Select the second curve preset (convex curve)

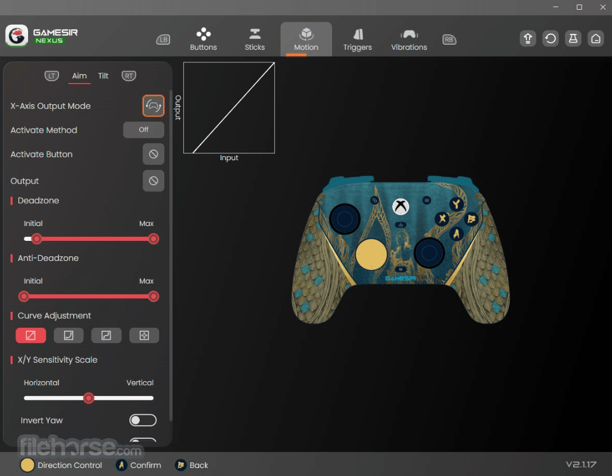(x=68, y=335)
